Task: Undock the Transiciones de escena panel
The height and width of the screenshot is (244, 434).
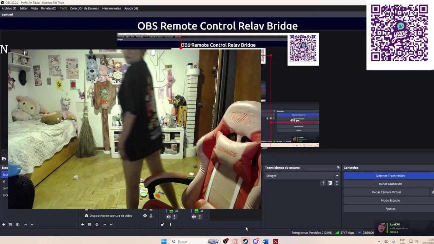Action: pyautogui.click(x=338, y=168)
